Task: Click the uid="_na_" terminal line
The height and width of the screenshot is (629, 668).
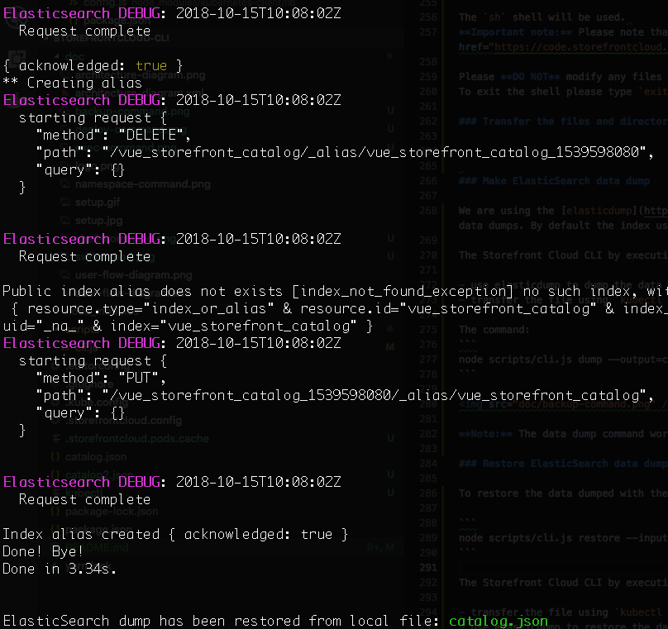Action: [x=188, y=326]
